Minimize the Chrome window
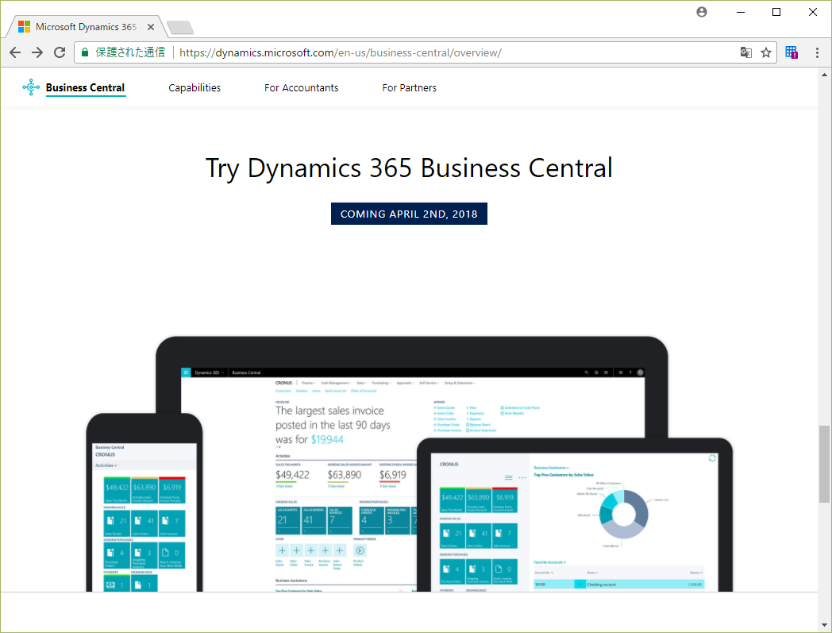This screenshot has height=633, width=832. tap(741, 12)
